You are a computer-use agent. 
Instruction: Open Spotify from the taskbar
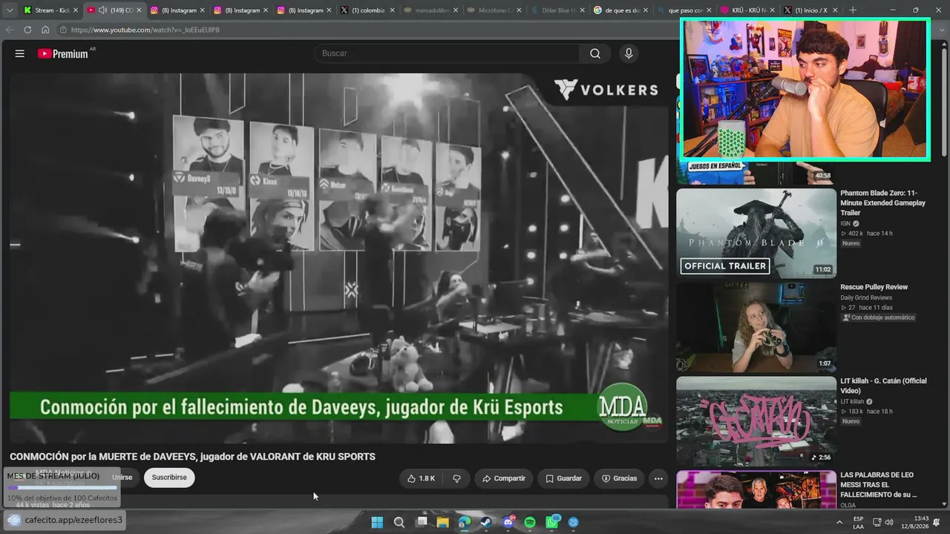click(x=530, y=522)
